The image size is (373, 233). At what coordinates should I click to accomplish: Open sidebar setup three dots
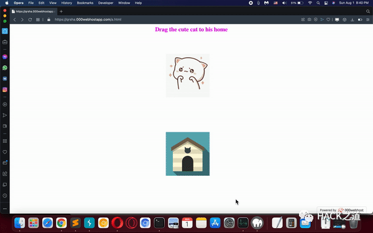coord(5,209)
